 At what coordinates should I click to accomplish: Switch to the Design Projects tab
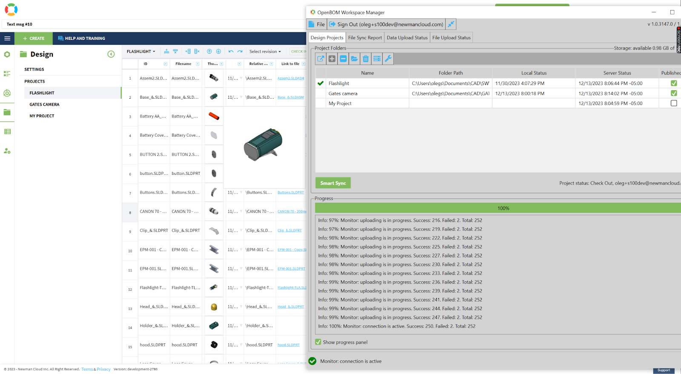(x=327, y=37)
